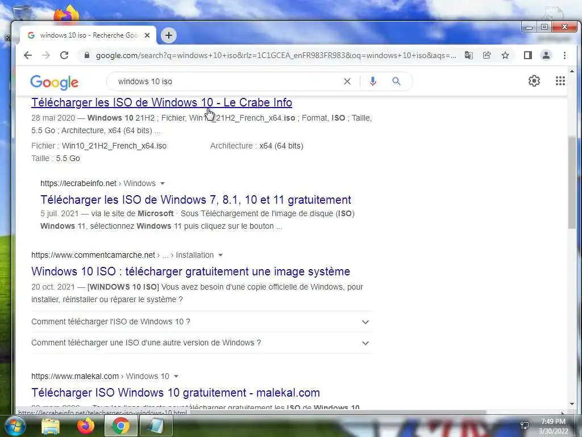Click the address bar URL
Image resolution: width=582 pixels, height=437 pixels.
point(276,55)
